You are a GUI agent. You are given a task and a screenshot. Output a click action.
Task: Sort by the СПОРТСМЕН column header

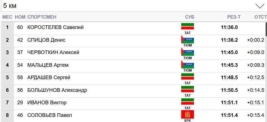click(x=42, y=17)
